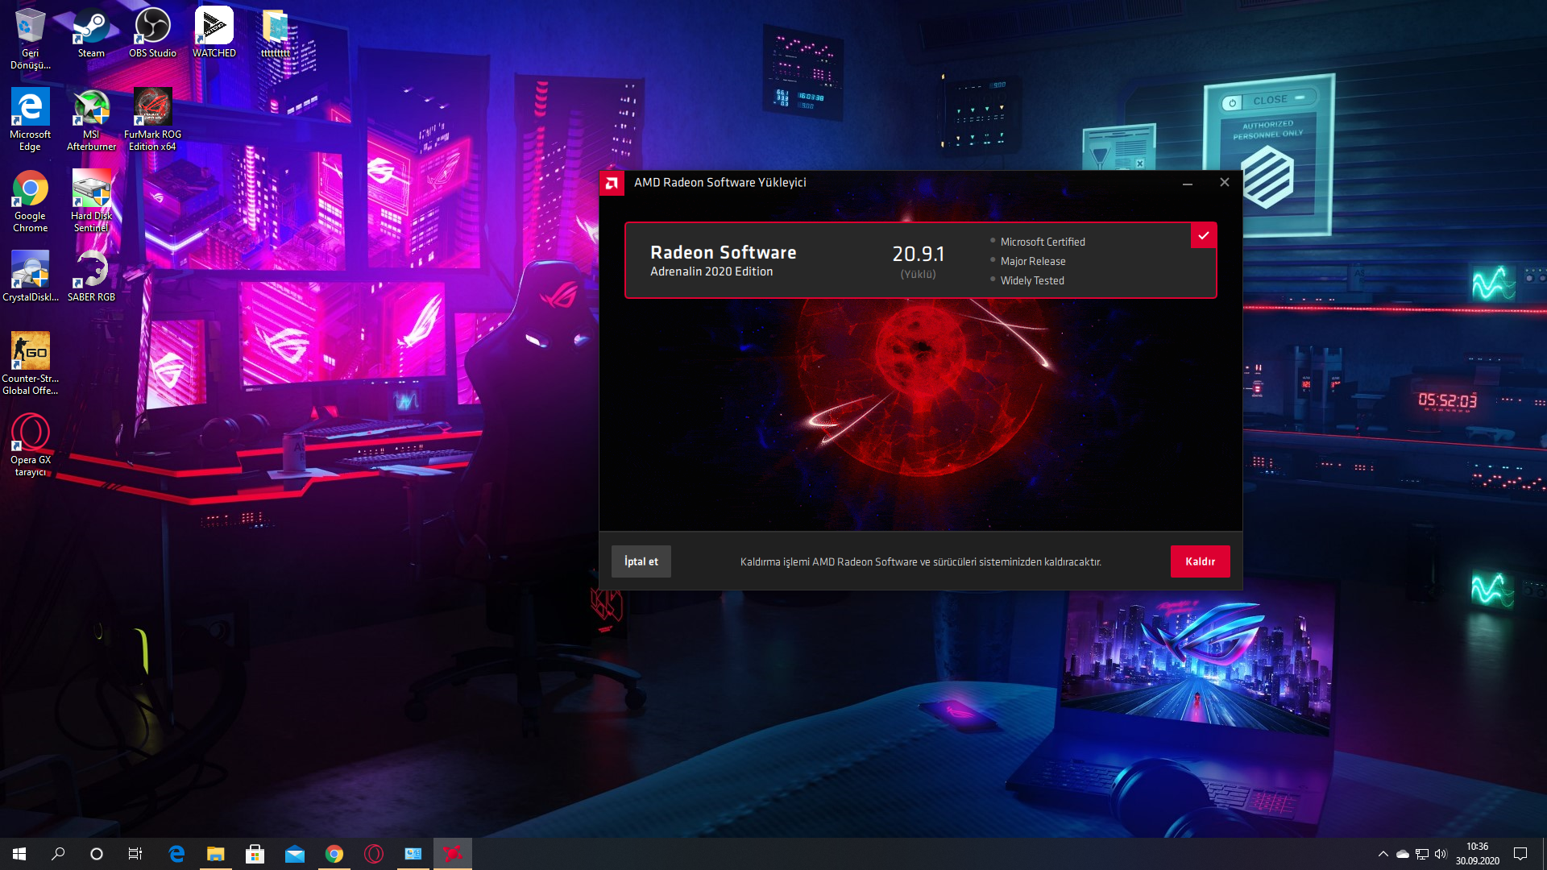Open the Windows Start menu
This screenshot has height=870, width=1547.
19,854
